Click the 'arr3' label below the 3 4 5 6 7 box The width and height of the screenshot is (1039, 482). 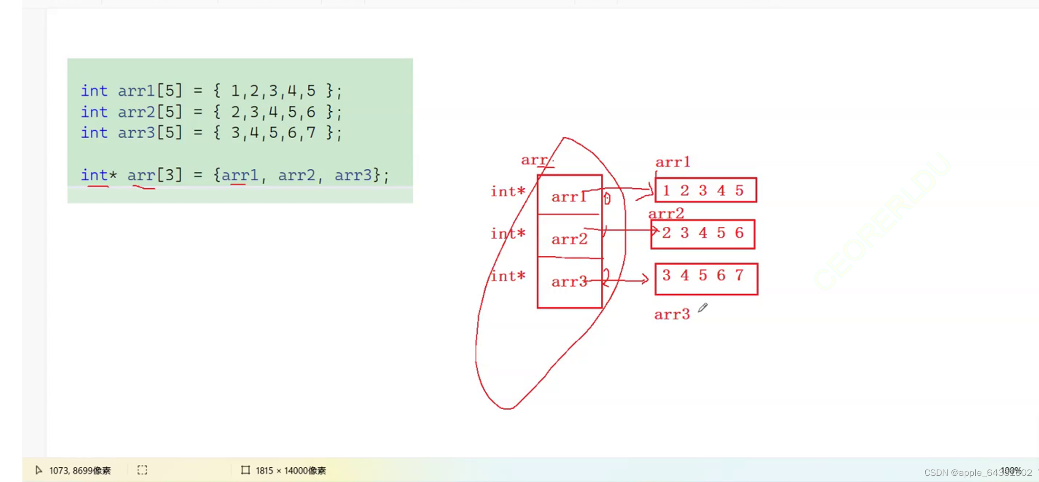672,314
